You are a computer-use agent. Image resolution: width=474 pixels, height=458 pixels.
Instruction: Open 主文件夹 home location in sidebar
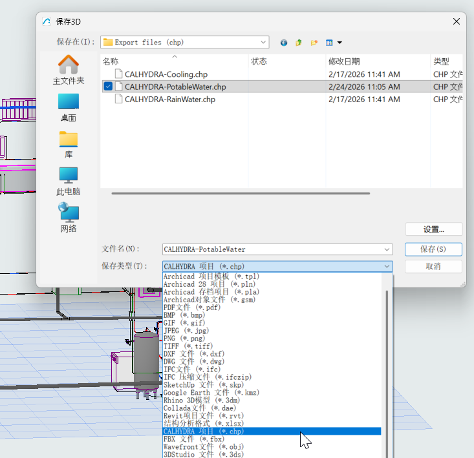(69, 70)
